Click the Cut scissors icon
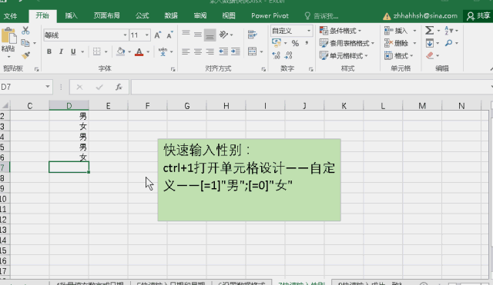The width and height of the screenshot is (493, 285). click(25, 31)
